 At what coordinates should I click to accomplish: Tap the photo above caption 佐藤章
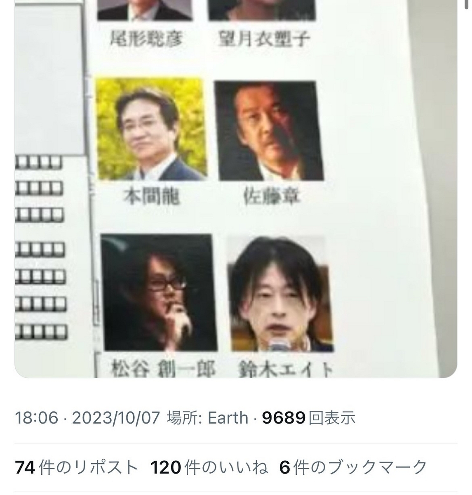(x=269, y=131)
